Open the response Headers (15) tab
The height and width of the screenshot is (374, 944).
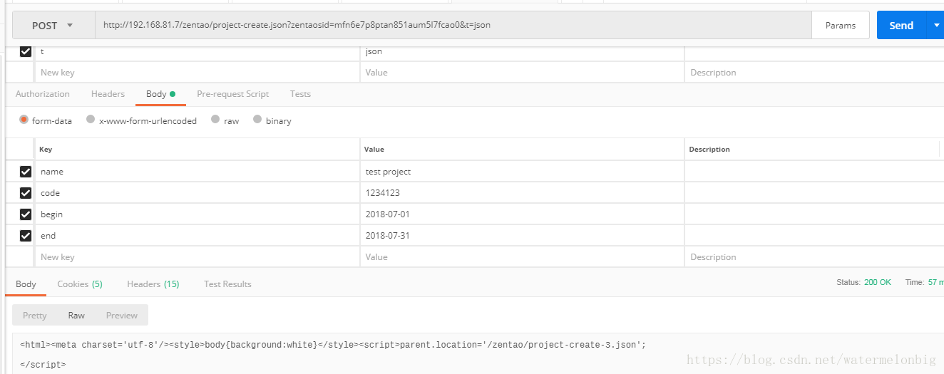tap(153, 284)
